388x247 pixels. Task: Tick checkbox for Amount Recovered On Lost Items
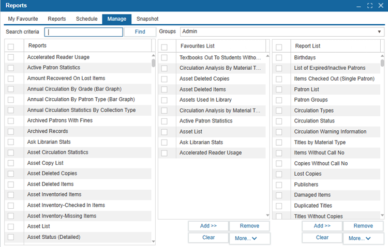point(11,79)
